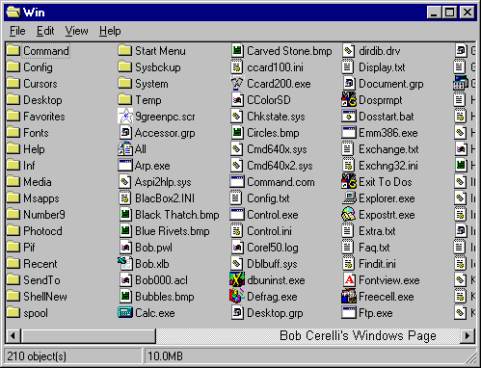This screenshot has height=368, width=481.
Task: Click the Corel50.log file icon
Action: 237,247
